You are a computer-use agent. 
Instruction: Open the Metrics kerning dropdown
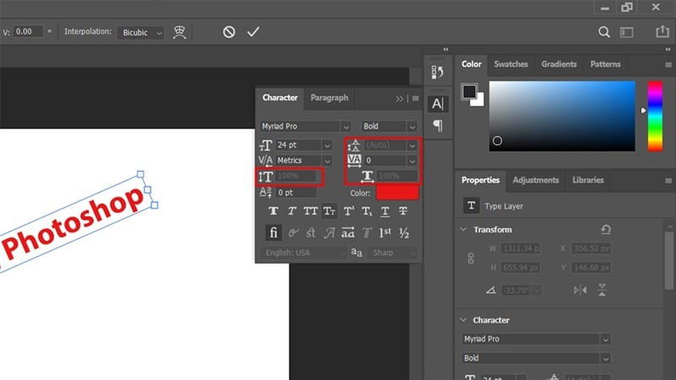pyautogui.click(x=327, y=160)
